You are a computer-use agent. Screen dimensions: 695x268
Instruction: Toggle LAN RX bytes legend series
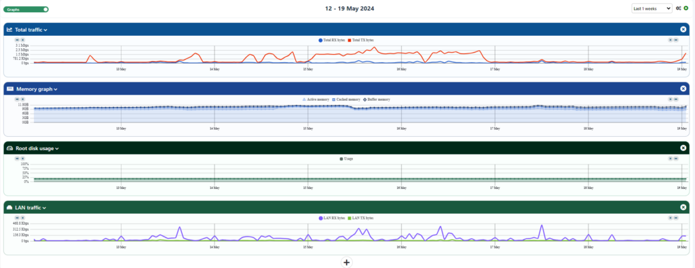click(331, 218)
